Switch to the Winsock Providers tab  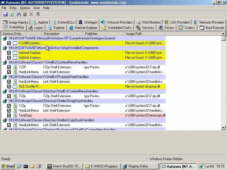(117, 22)
